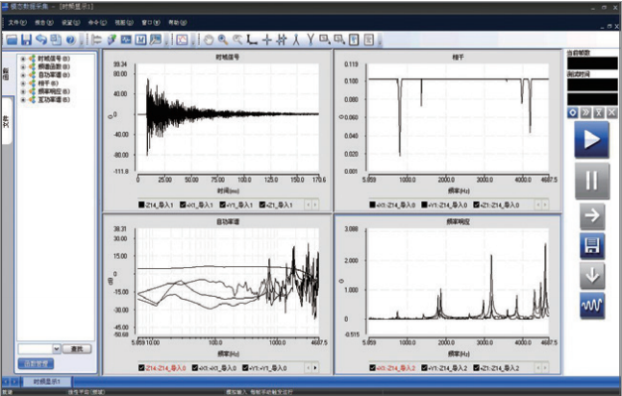Click the blue 函数管理 button at bottom left

pyautogui.click(x=36, y=363)
